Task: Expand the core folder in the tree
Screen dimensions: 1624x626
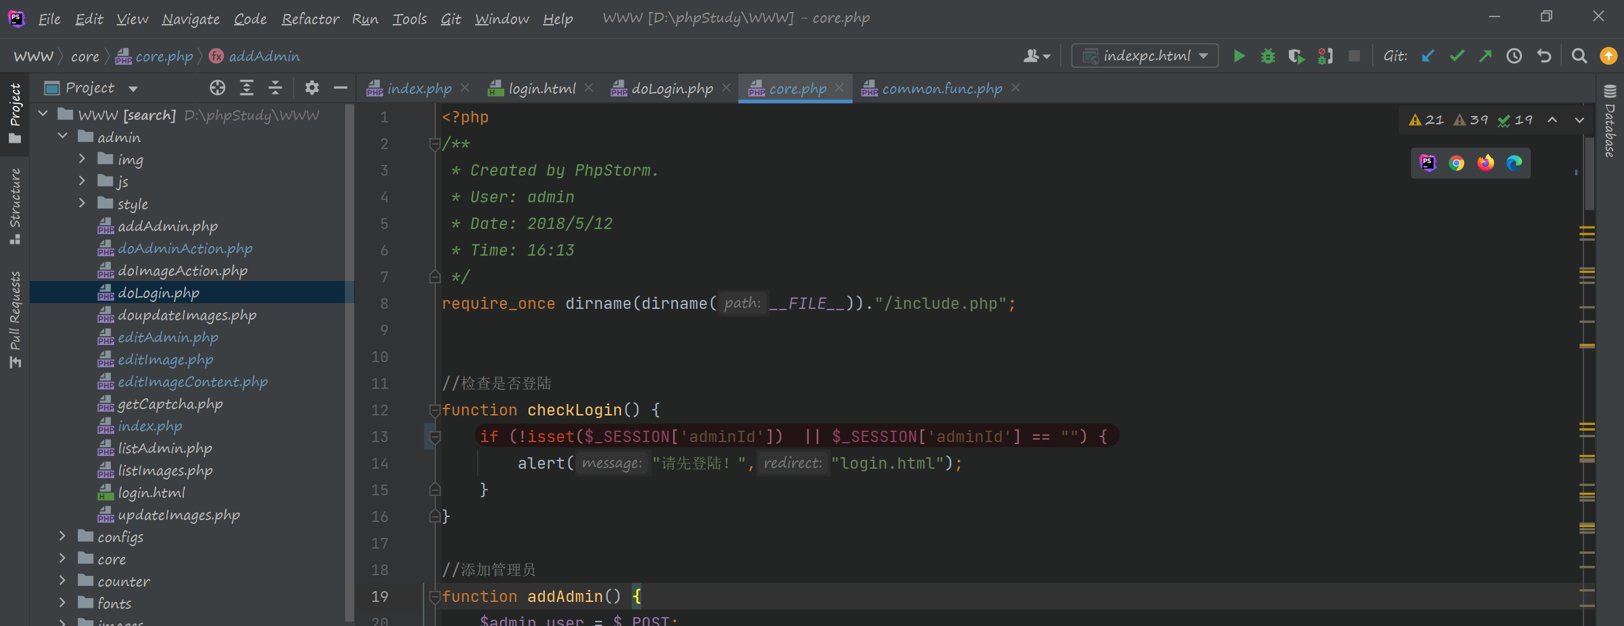Action: click(x=63, y=558)
